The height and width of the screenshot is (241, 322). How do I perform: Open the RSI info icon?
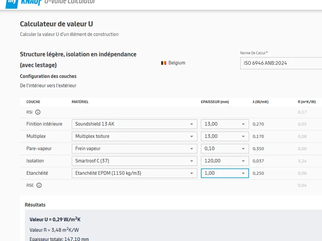coord(38,112)
